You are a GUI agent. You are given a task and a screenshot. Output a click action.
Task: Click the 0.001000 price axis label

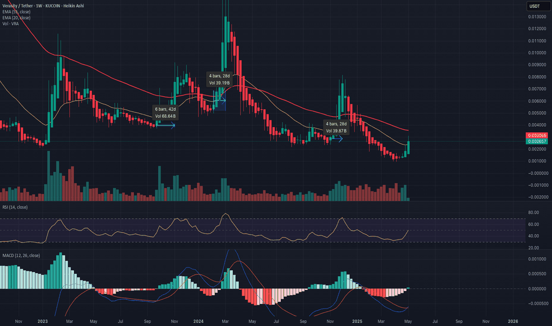(x=537, y=161)
